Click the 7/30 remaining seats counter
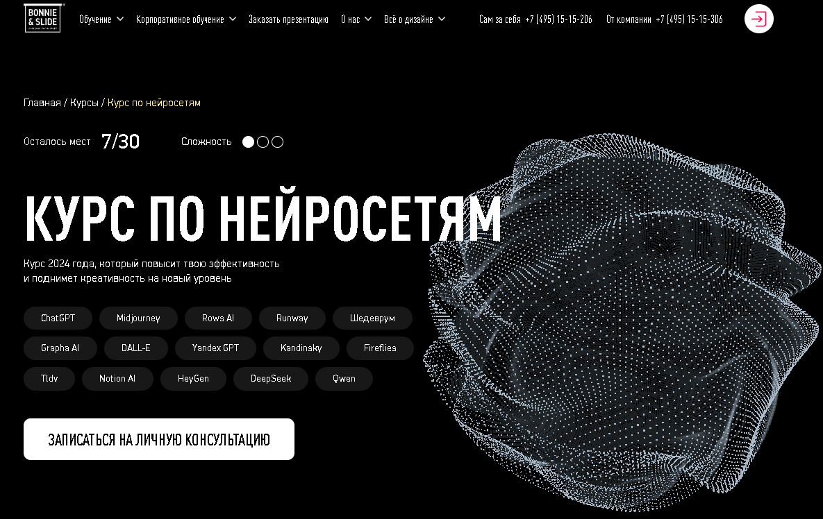Viewport: 823px width, 519px height. click(x=120, y=142)
